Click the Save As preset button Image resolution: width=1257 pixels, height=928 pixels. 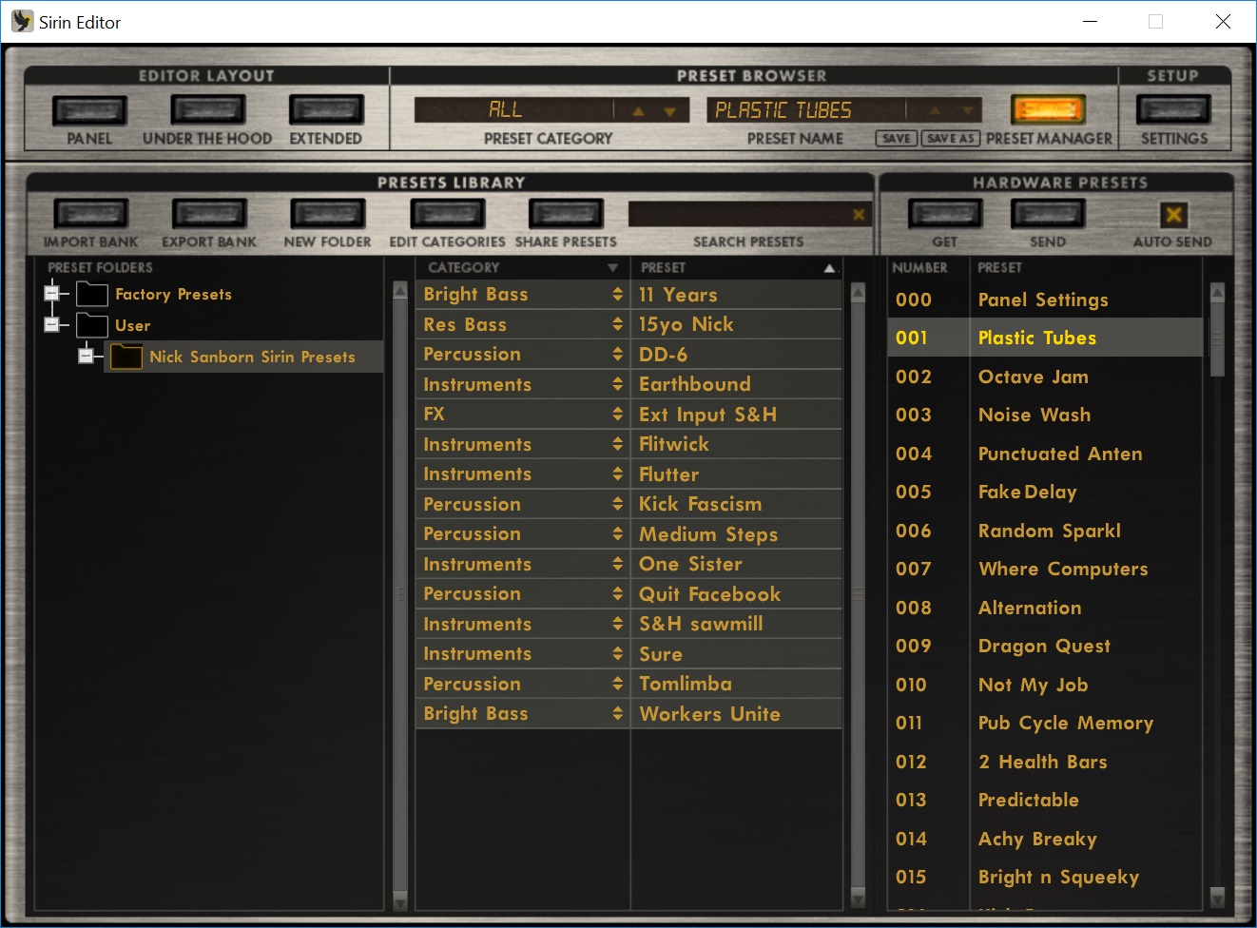click(x=950, y=139)
